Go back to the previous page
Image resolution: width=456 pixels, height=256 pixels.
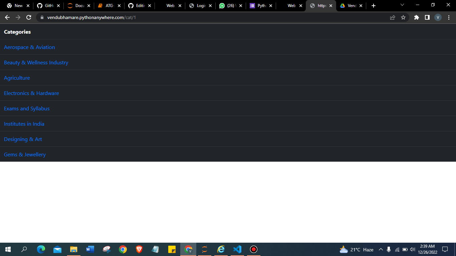coord(7,17)
